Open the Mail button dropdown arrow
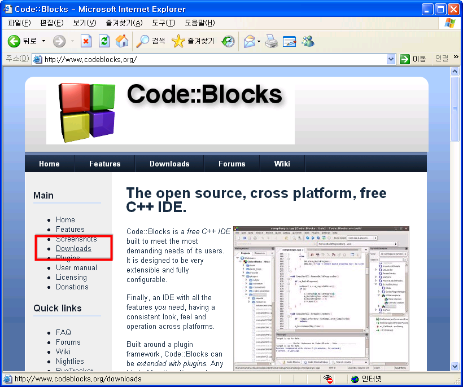The height and width of the screenshot is (387, 463). point(259,41)
